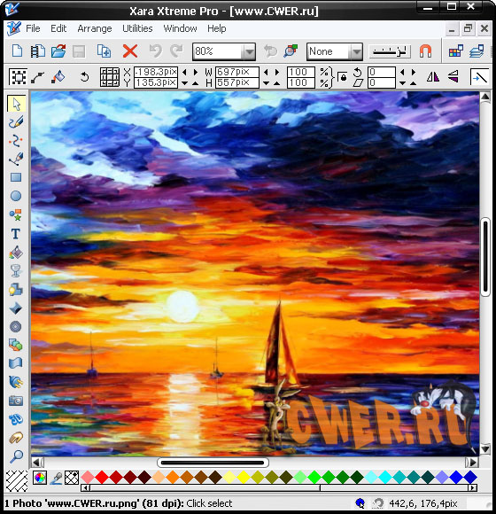Click the color editor wheel icon
Viewport: 496px width, 514px height.
point(40,478)
